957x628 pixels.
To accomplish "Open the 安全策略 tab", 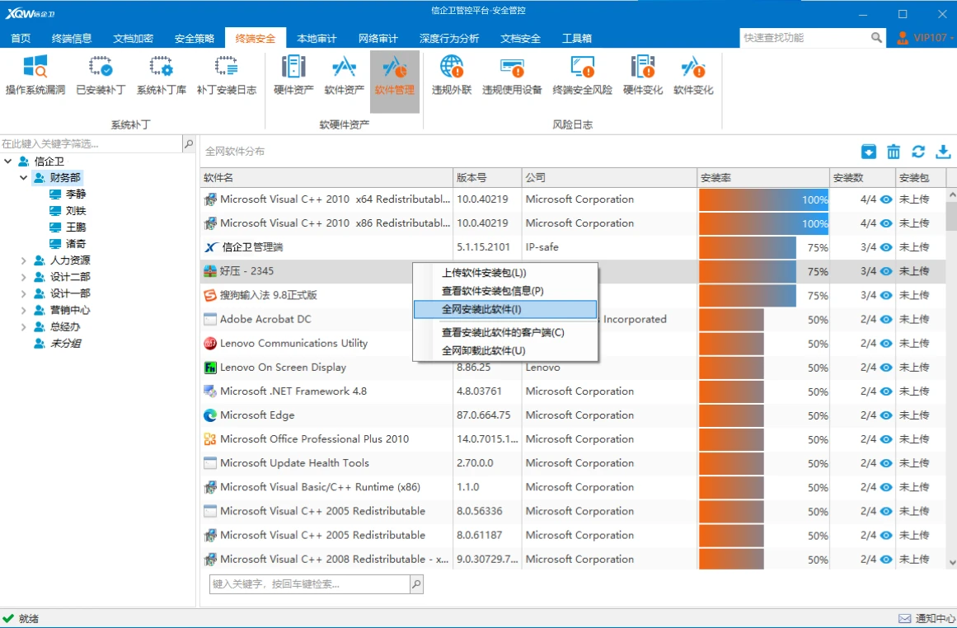I will 194,39.
